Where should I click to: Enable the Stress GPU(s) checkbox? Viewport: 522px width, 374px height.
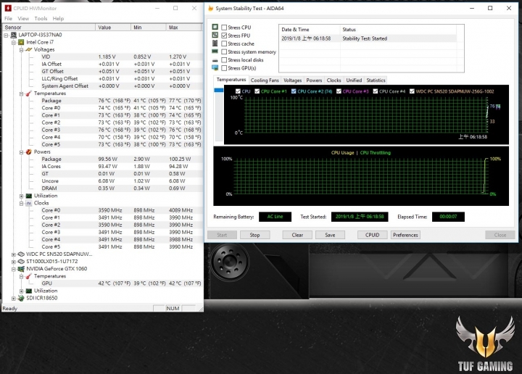pos(224,68)
